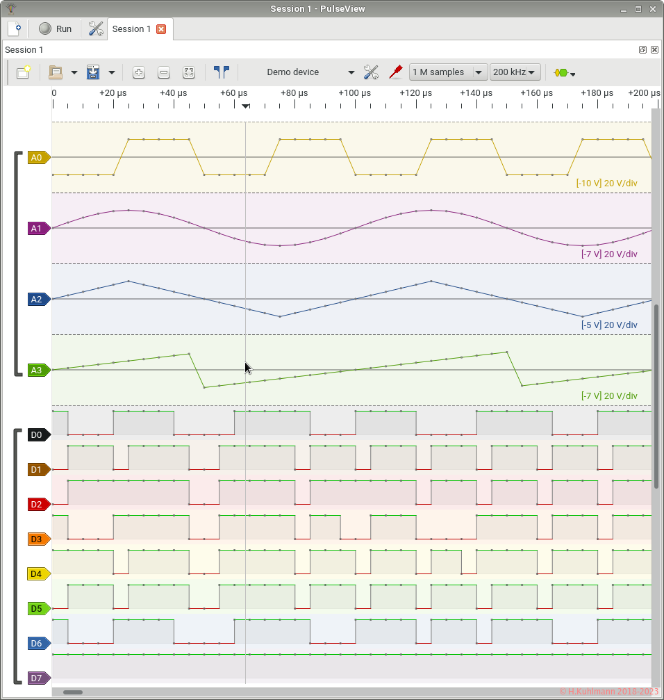Expand the save options dropdown arrow
The width and height of the screenshot is (664, 700).
point(111,72)
